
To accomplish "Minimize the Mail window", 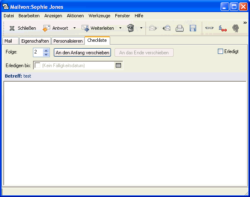I will pyautogui.click(x=225, y=7).
